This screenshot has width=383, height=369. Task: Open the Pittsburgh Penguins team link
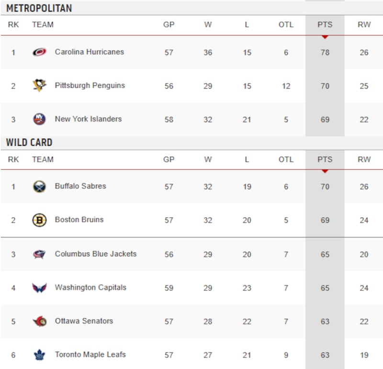point(90,85)
